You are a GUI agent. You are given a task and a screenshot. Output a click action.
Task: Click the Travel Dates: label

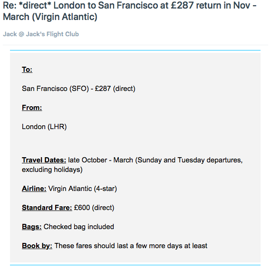(x=44, y=160)
